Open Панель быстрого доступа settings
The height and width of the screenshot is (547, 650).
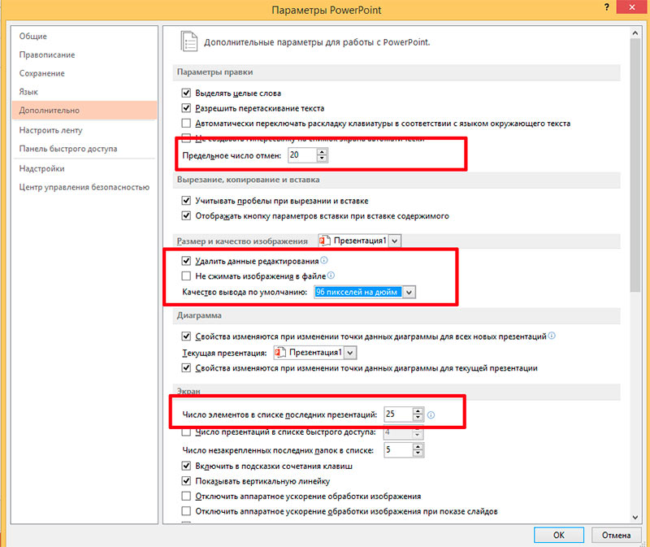68,149
